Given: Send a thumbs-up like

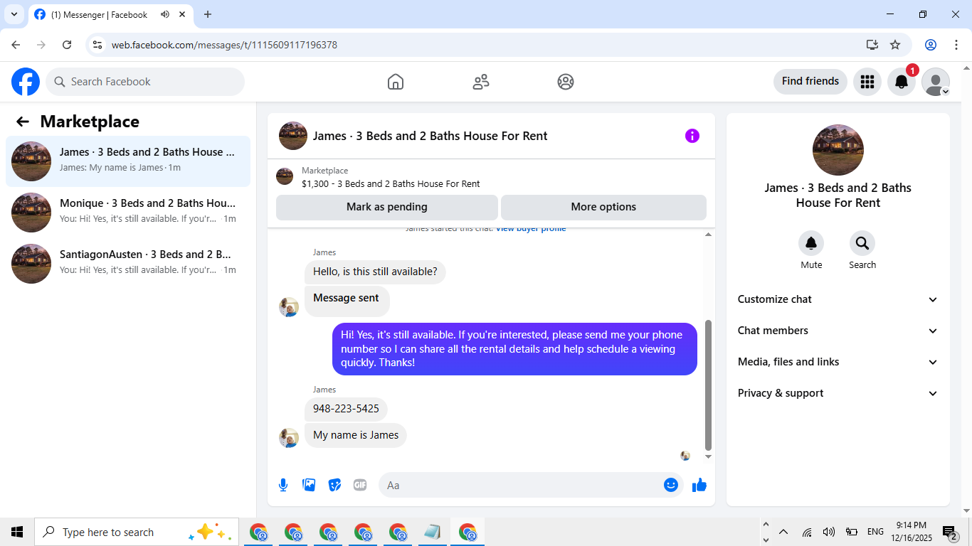Looking at the screenshot, I should [x=699, y=485].
